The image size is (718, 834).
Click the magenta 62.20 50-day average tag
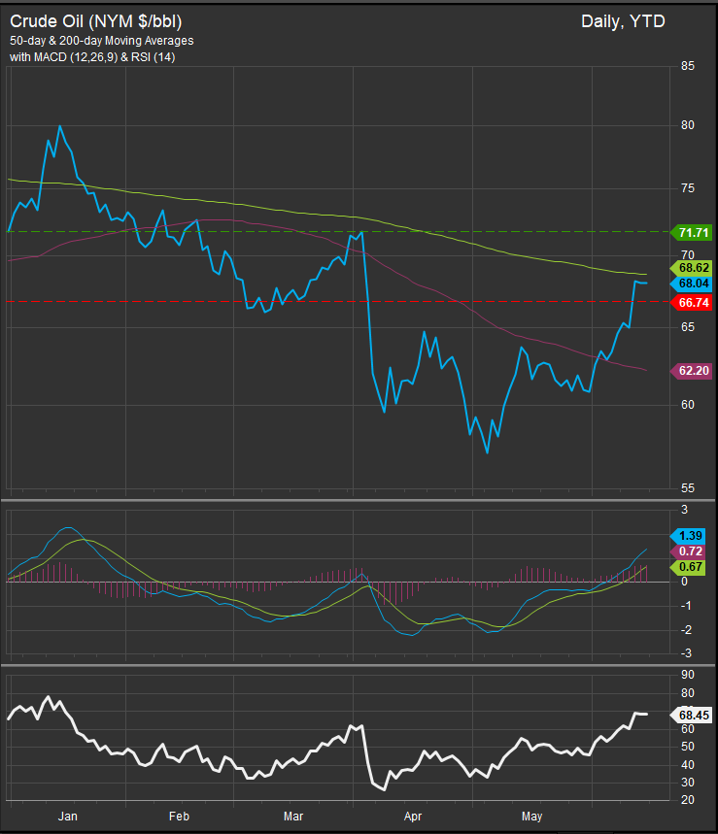pos(692,370)
